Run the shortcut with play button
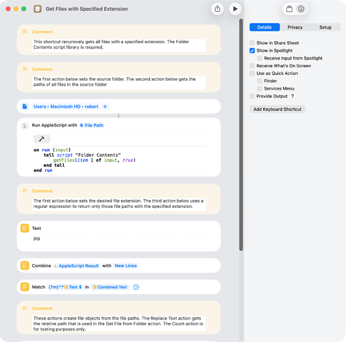The width and height of the screenshot is (346, 342). pos(235,9)
